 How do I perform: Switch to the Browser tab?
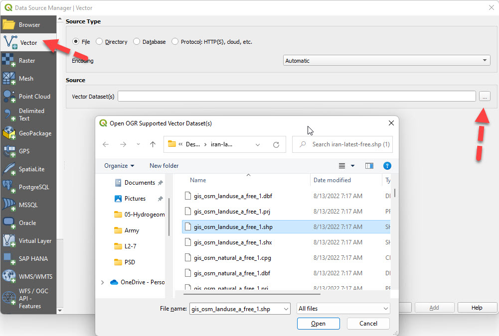click(28, 25)
